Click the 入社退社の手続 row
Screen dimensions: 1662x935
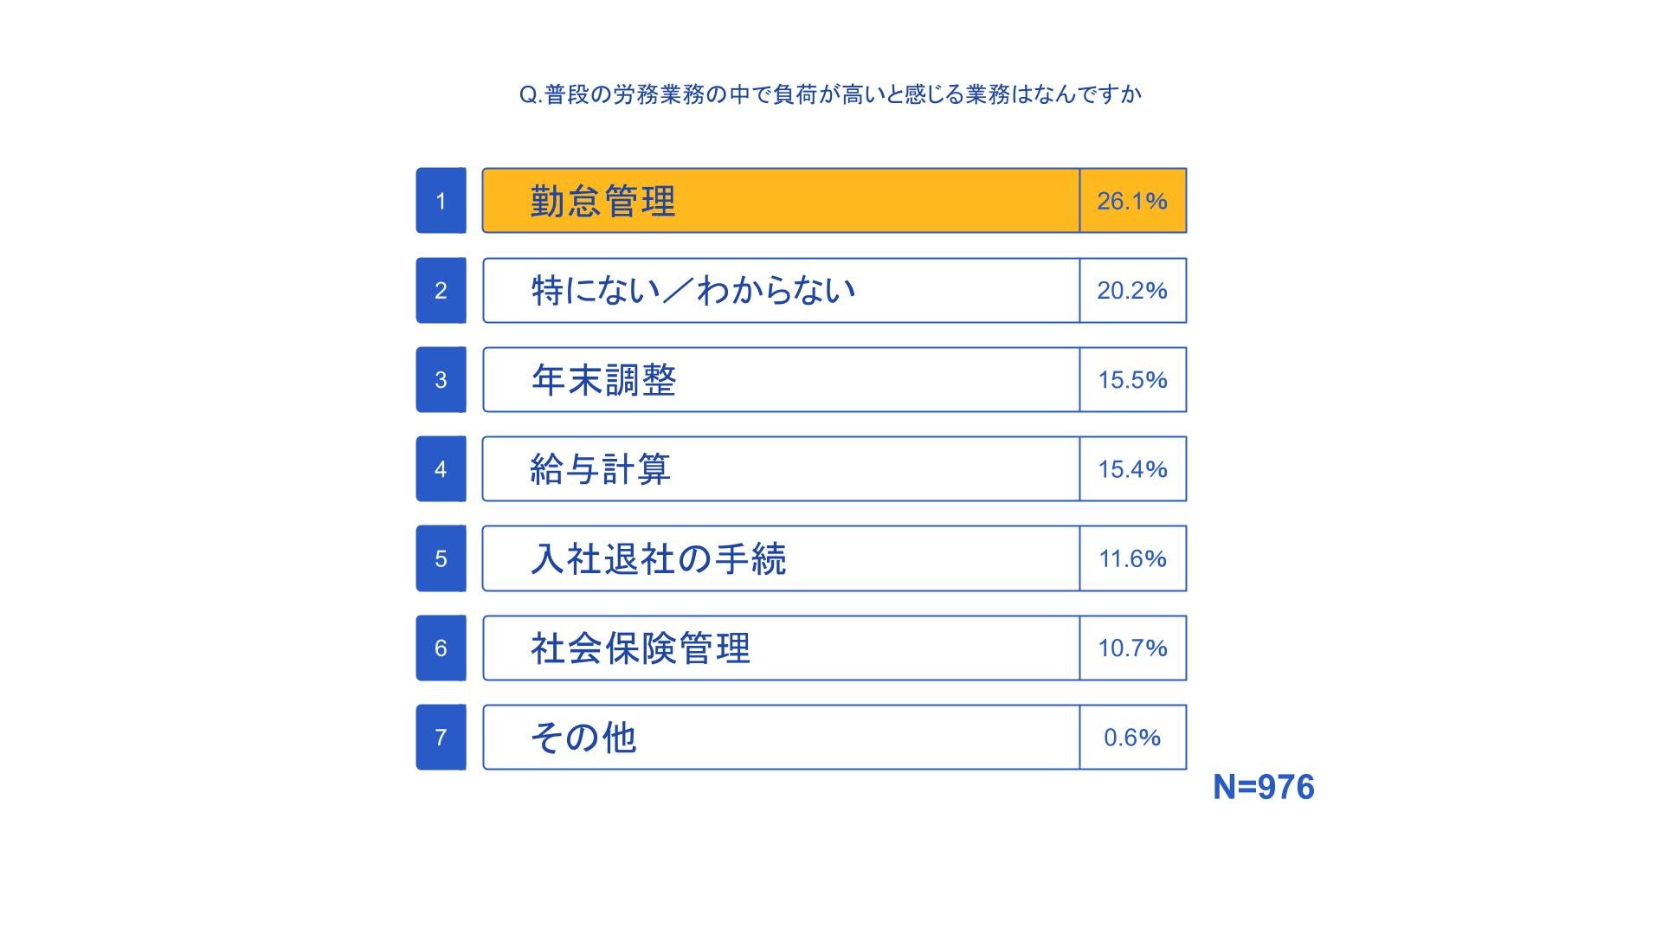click(779, 558)
